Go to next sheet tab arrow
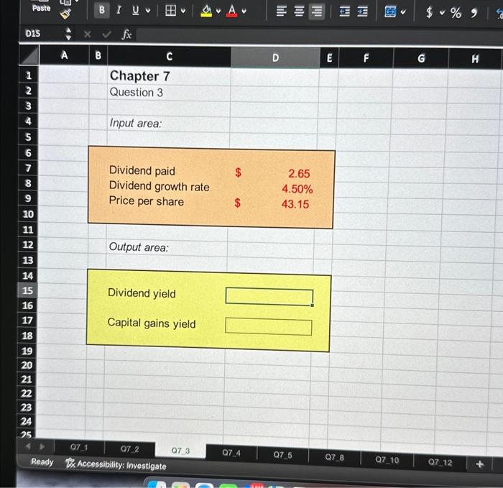 click(x=42, y=446)
